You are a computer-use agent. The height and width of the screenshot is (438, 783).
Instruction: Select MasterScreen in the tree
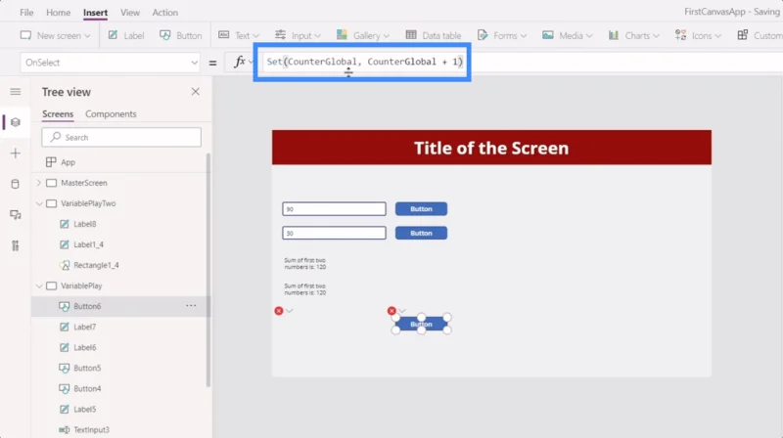(x=84, y=183)
